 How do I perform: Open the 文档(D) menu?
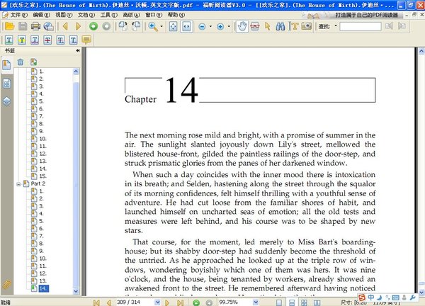point(86,15)
